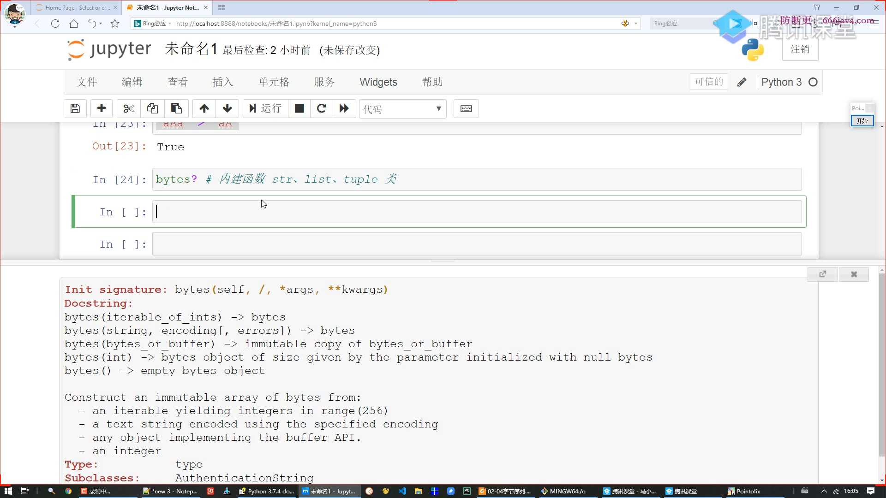This screenshot has width=886, height=498.
Task: Open cell type dropdown showing 代码
Action: point(402,109)
